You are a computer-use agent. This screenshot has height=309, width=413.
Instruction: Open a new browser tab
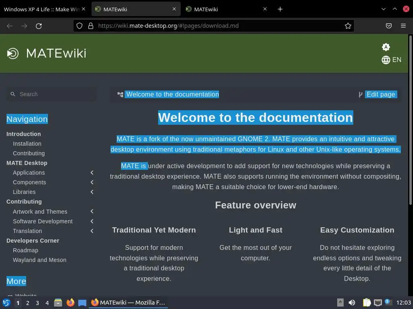coord(280,9)
